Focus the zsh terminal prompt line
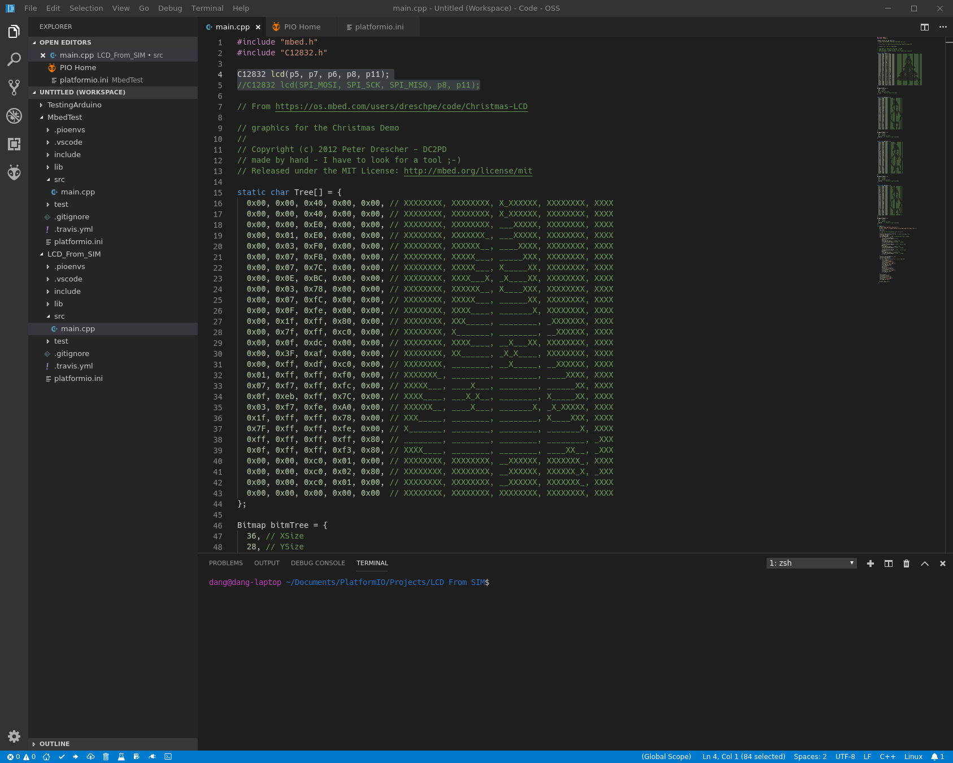The height and width of the screenshot is (763, 953). coord(349,583)
